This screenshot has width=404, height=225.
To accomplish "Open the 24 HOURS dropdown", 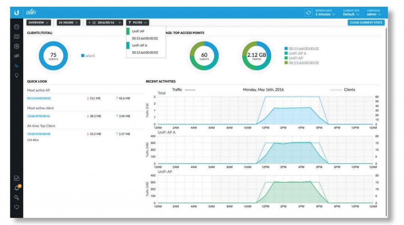I will pos(68,22).
